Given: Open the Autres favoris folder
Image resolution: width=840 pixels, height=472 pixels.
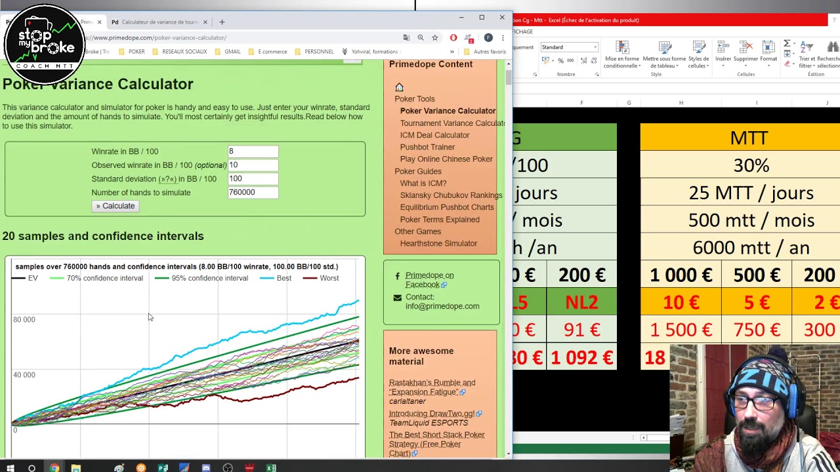Looking at the screenshot, I should [485, 51].
